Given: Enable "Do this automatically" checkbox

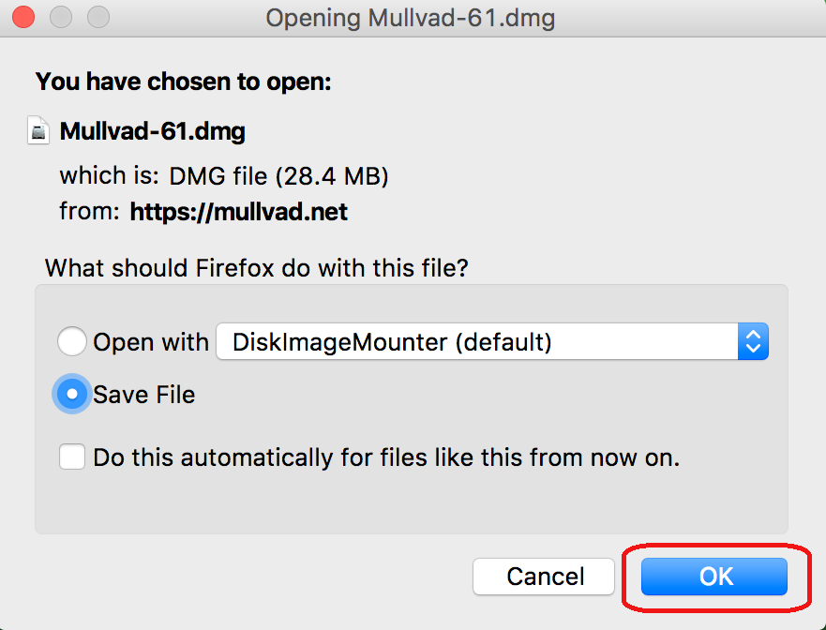Looking at the screenshot, I should pyautogui.click(x=72, y=457).
